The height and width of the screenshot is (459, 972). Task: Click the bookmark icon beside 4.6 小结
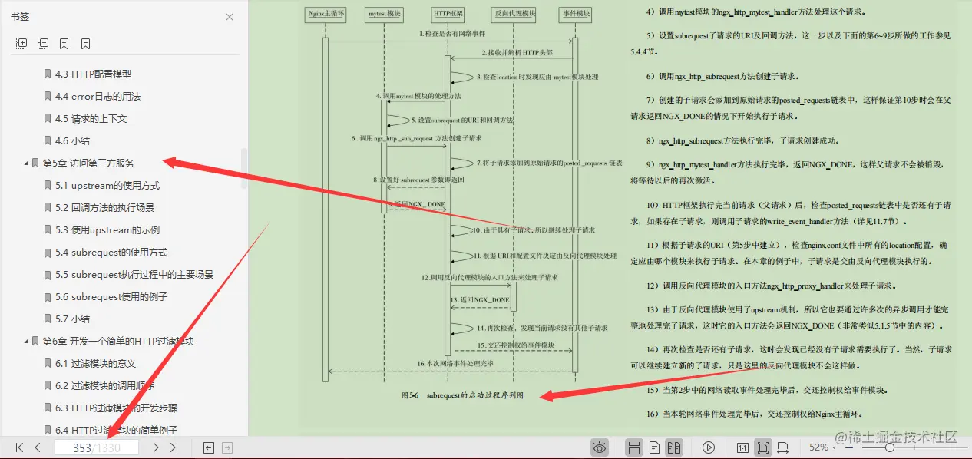click(x=48, y=140)
